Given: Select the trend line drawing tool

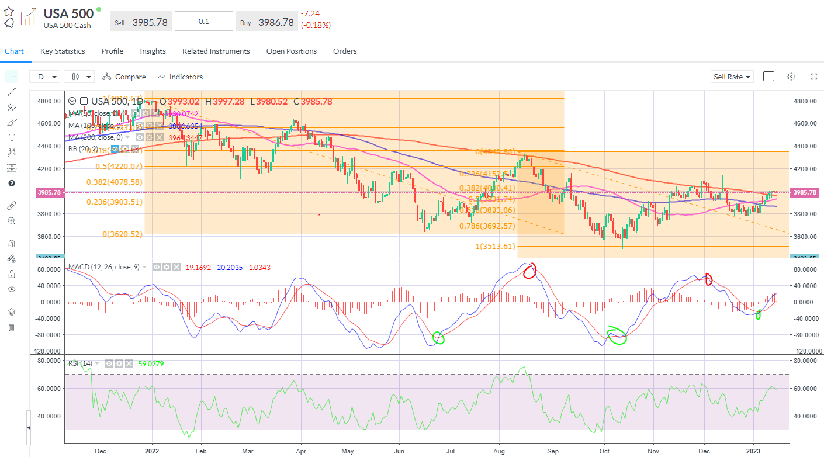Looking at the screenshot, I should click(x=12, y=92).
